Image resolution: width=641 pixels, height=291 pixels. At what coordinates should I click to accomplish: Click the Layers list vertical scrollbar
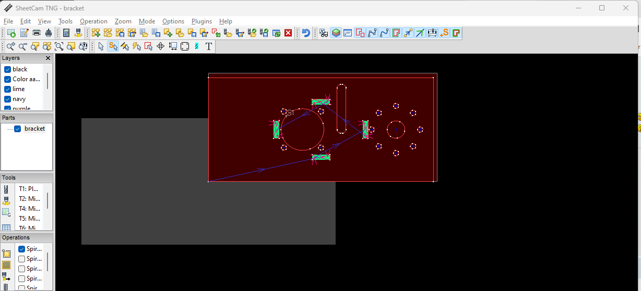48,81
